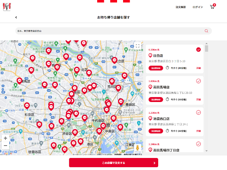Select map pin 27
The height and width of the screenshot is (170, 227).
click(x=66, y=56)
